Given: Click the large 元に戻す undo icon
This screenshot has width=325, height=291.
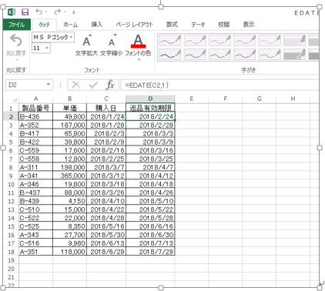Looking at the screenshot, I should [x=16, y=40].
